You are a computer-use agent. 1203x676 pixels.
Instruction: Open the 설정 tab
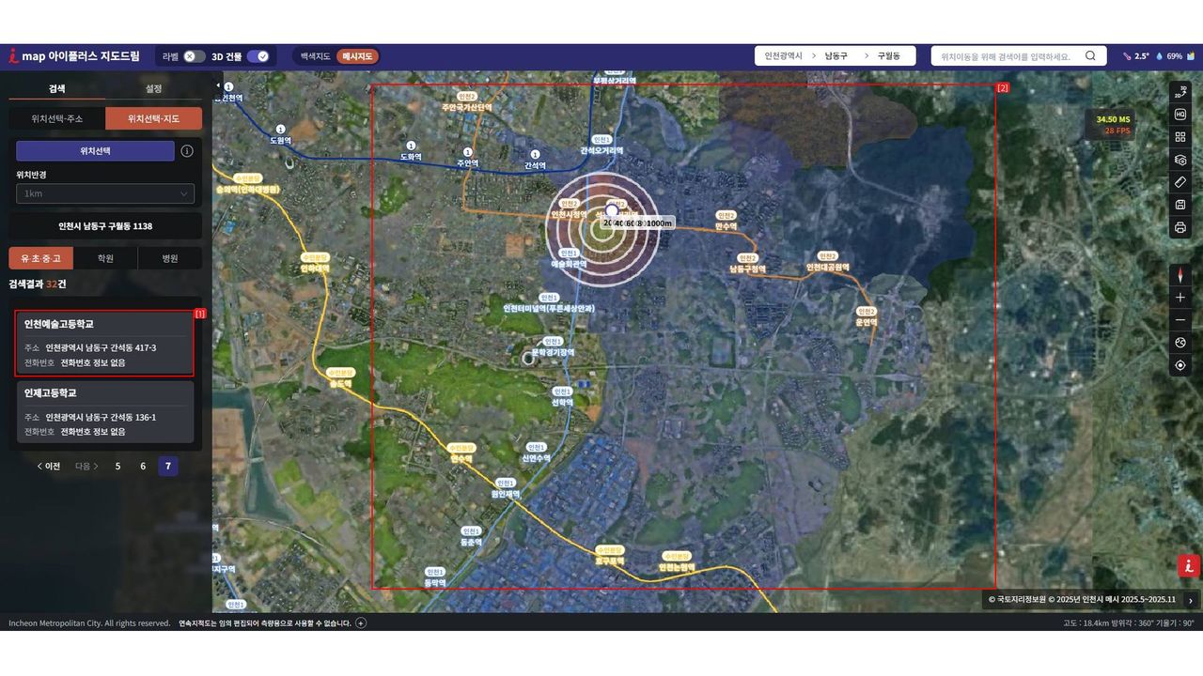(x=153, y=88)
